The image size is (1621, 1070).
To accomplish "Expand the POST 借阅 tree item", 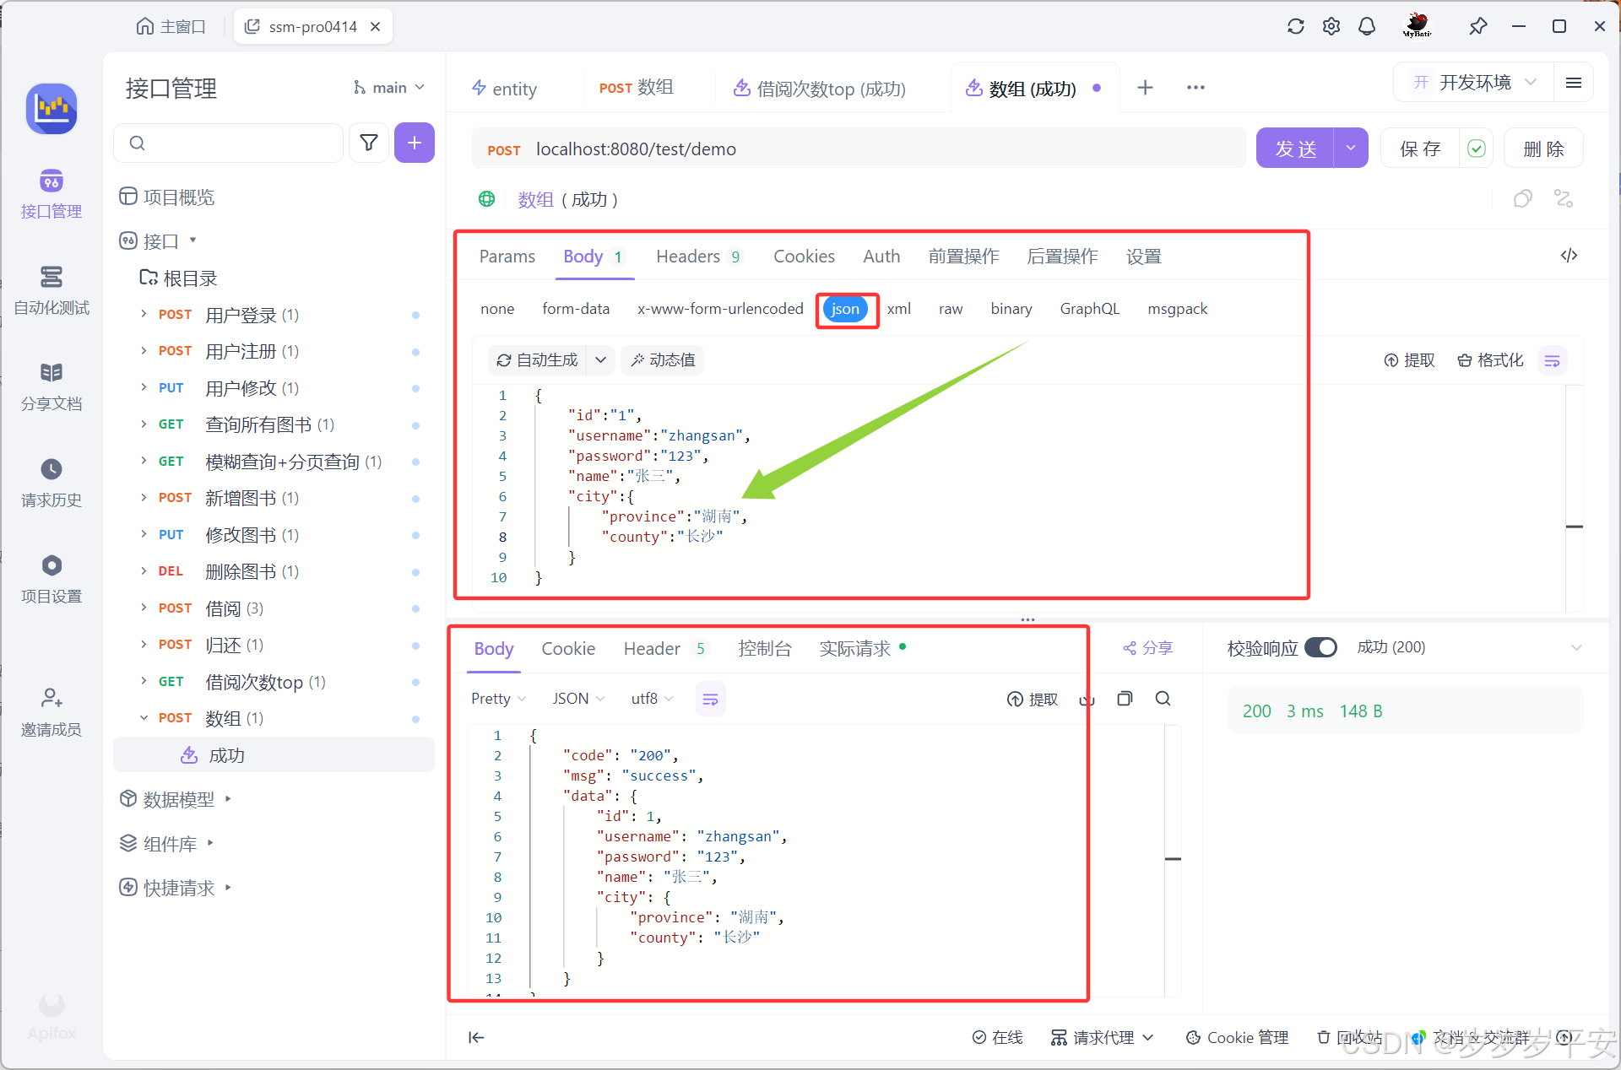I will [x=144, y=608].
